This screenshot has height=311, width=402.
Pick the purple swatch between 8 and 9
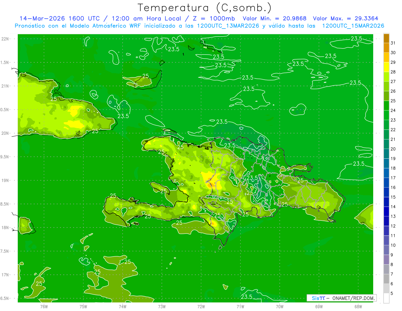386,260
